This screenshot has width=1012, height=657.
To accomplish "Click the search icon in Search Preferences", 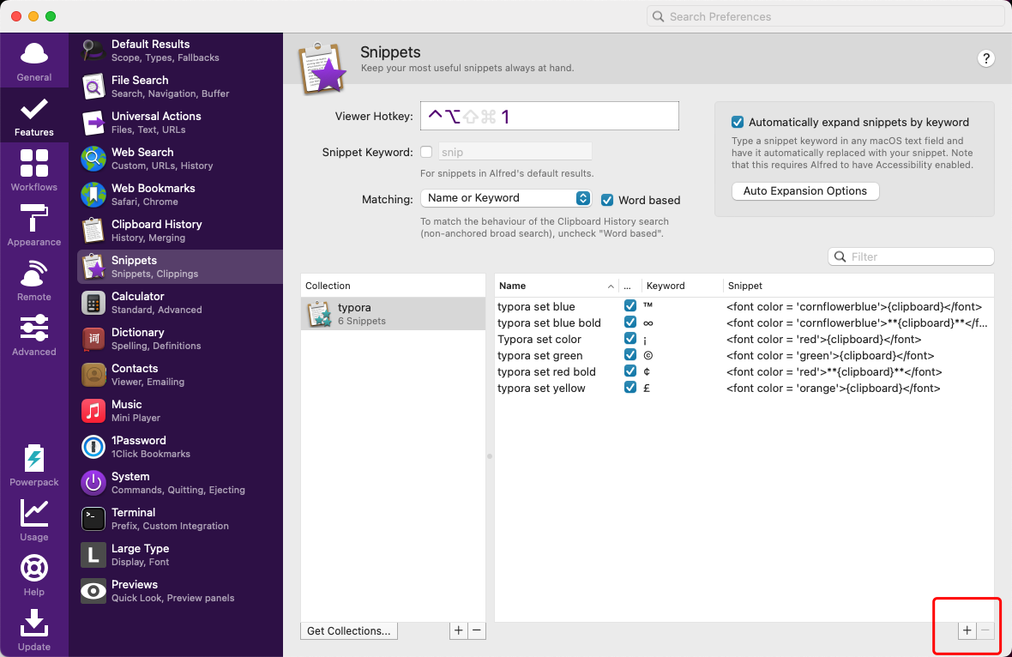I will (x=658, y=17).
